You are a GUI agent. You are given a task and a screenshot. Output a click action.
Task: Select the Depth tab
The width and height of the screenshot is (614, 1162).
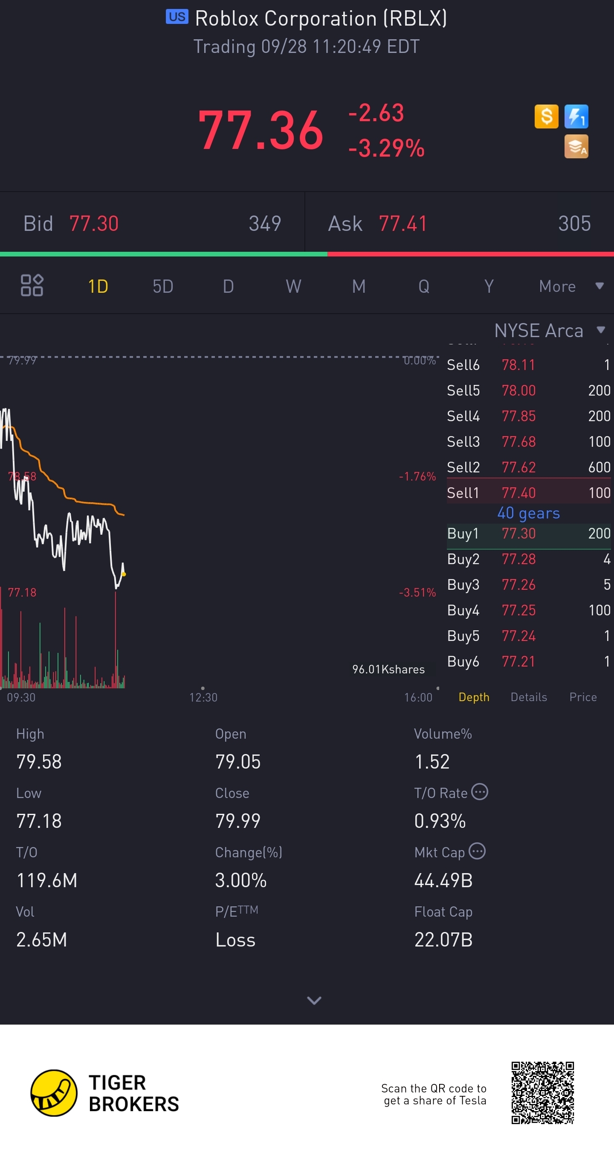[x=474, y=697]
